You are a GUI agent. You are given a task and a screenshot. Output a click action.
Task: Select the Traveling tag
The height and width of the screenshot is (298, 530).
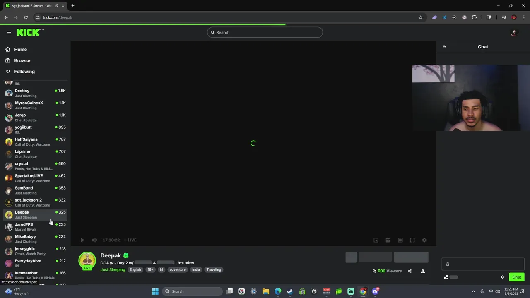coord(214,269)
